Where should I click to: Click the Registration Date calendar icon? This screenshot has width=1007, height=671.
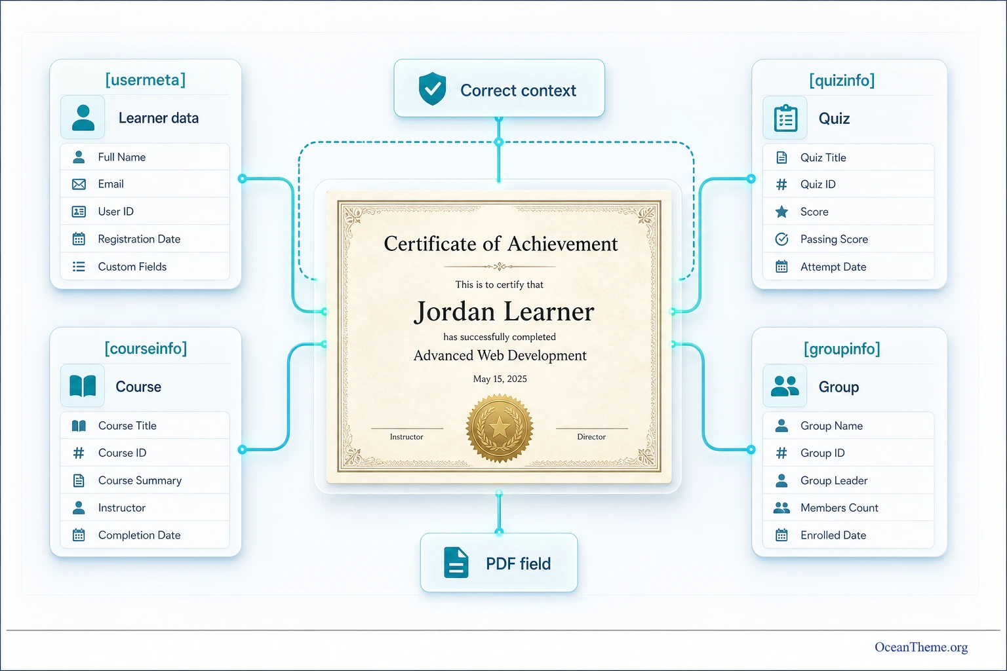click(x=79, y=239)
